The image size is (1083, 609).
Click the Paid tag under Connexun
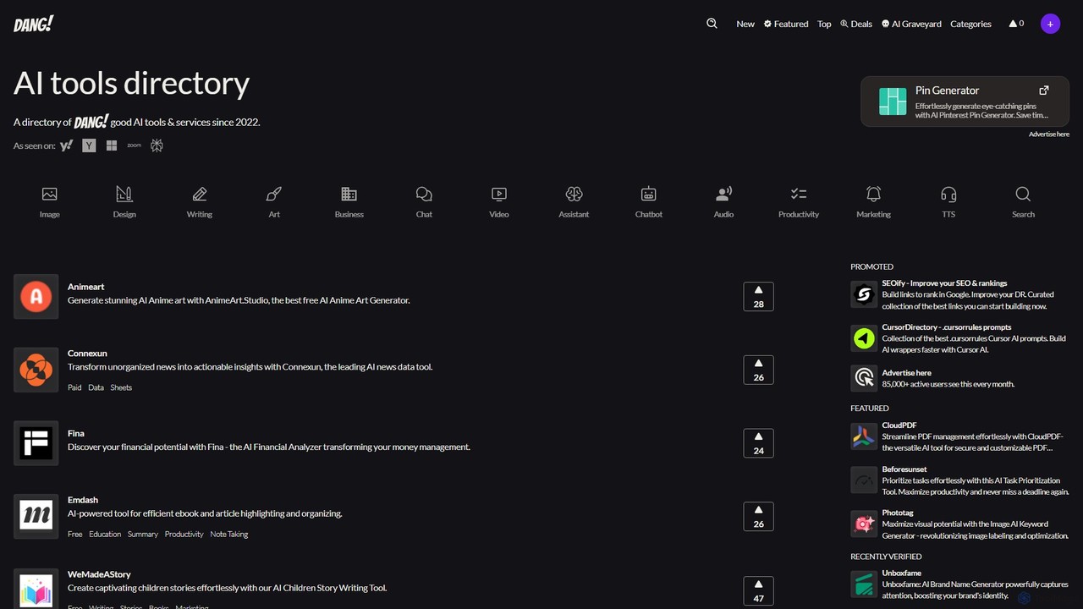point(74,387)
